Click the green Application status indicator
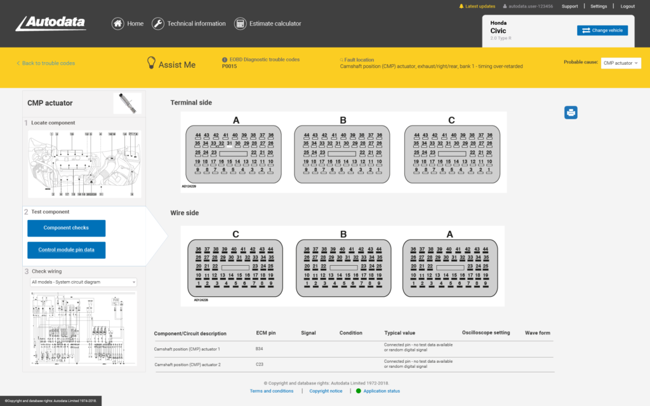 pyautogui.click(x=359, y=391)
